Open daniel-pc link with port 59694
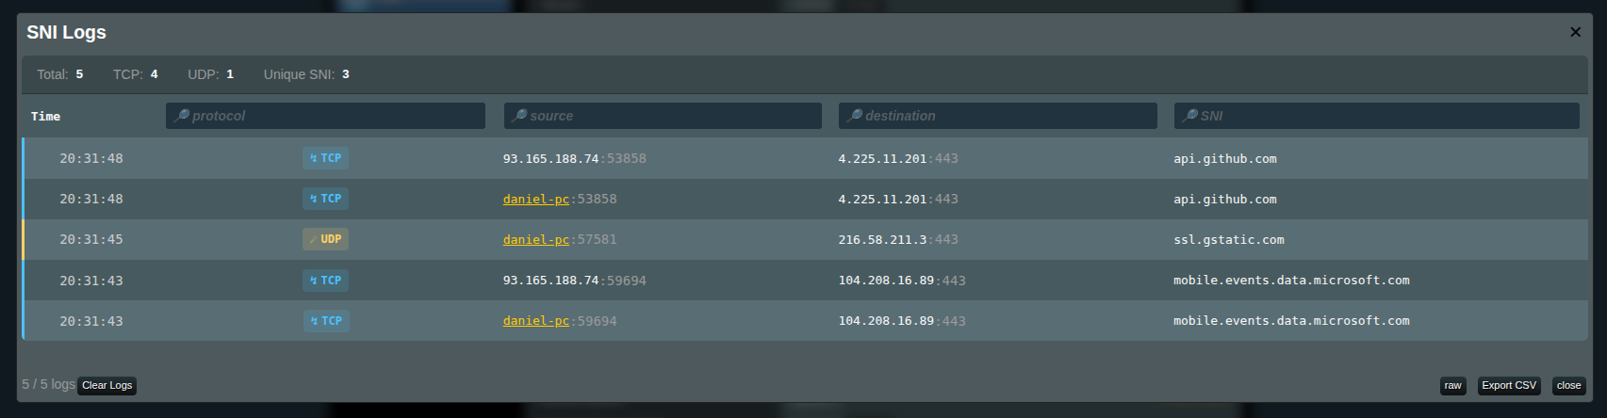This screenshot has width=1607, height=418. [535, 321]
